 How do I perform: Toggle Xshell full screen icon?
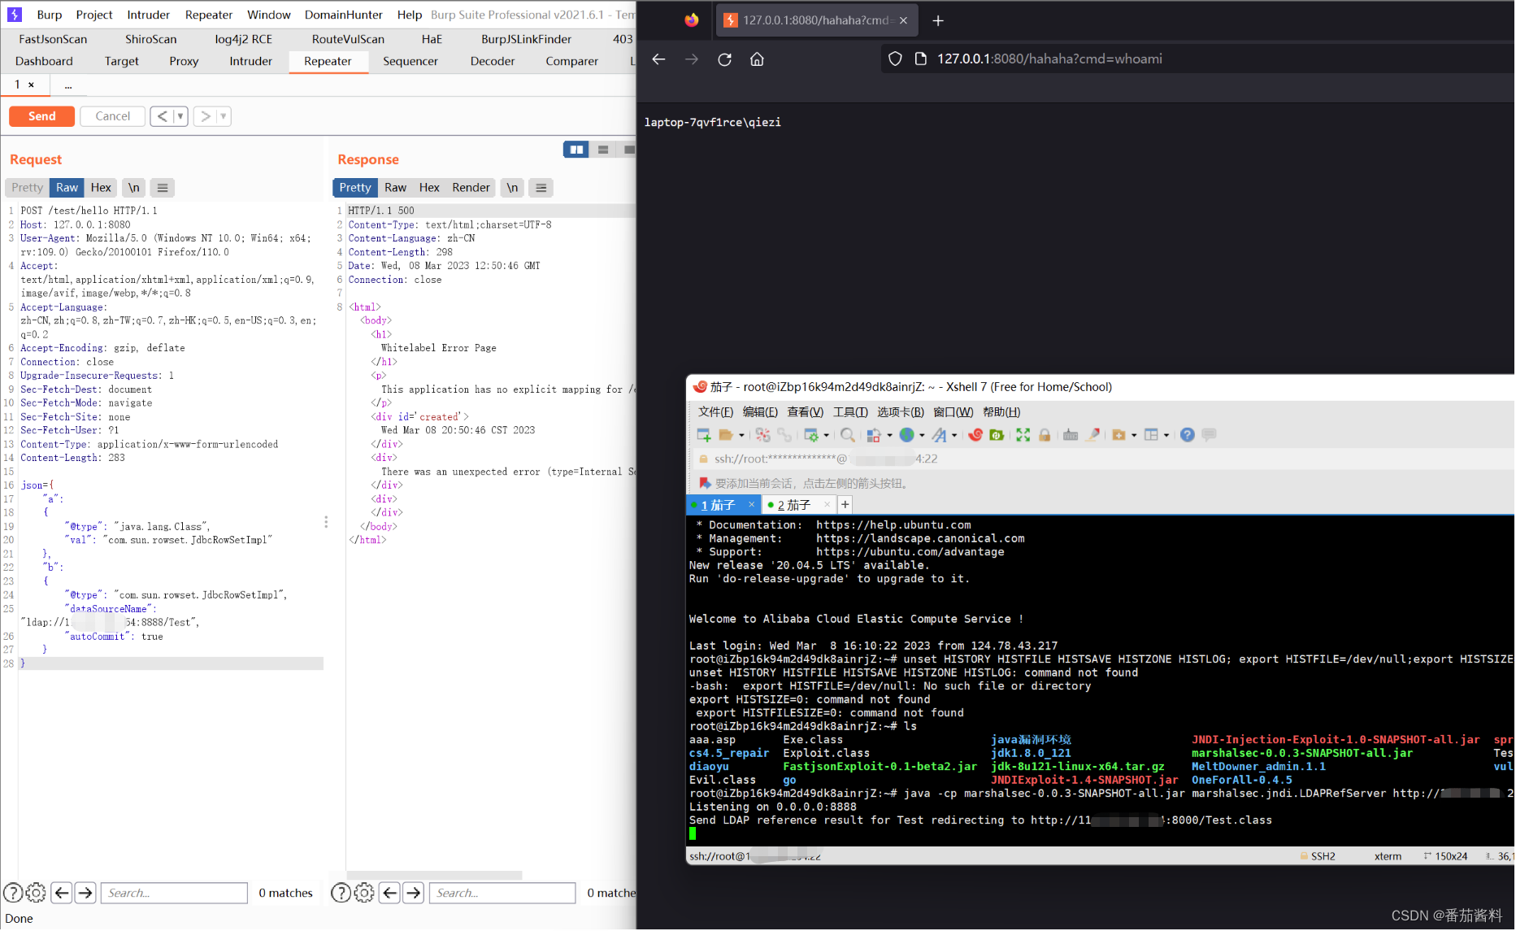(1023, 435)
